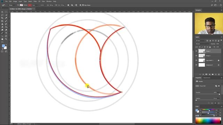
Task: Click Delete layer trash icon
Action: pos(219,74)
